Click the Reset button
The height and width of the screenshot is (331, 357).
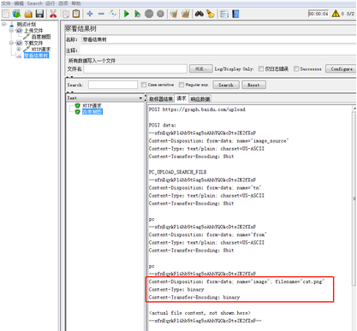pyautogui.click(x=253, y=85)
